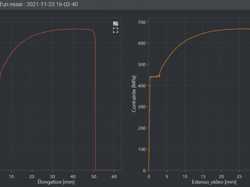Select the 'Extenso_video [mm]' axis label

214,182
